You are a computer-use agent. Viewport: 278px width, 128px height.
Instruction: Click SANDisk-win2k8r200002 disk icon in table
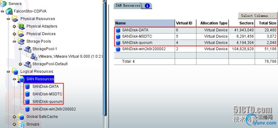tap(118, 49)
